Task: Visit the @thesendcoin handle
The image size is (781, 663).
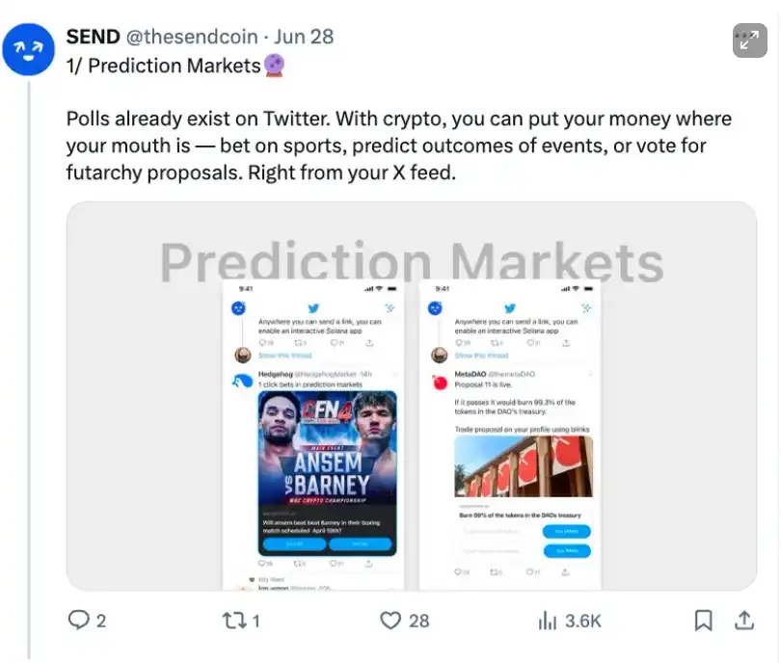Action: tap(192, 37)
